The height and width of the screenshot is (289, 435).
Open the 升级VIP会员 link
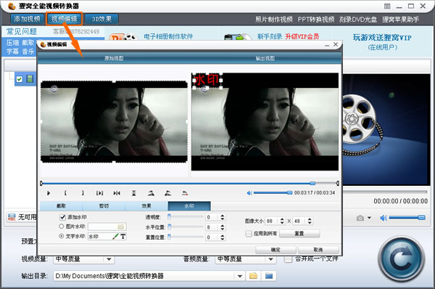pyautogui.click(x=302, y=36)
